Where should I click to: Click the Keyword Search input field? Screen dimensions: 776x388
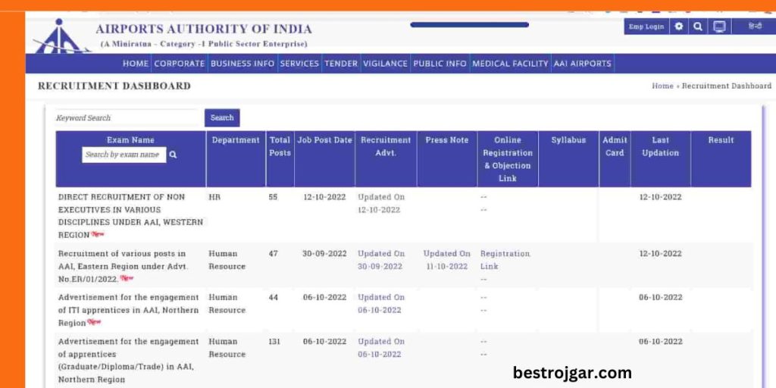point(127,117)
